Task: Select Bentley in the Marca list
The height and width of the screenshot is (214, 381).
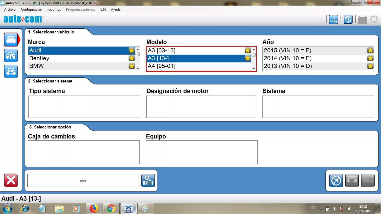Action: click(x=82, y=58)
